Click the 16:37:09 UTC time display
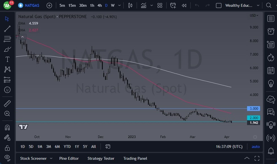The height and width of the screenshot is (164, 277). (x=229, y=146)
